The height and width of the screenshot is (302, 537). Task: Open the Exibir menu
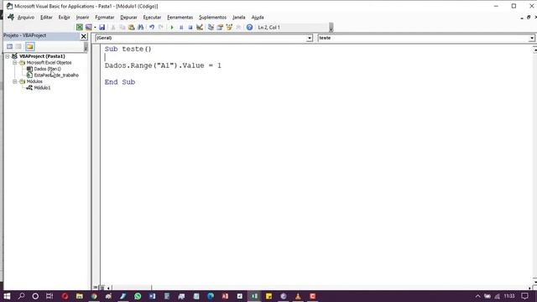tap(64, 17)
